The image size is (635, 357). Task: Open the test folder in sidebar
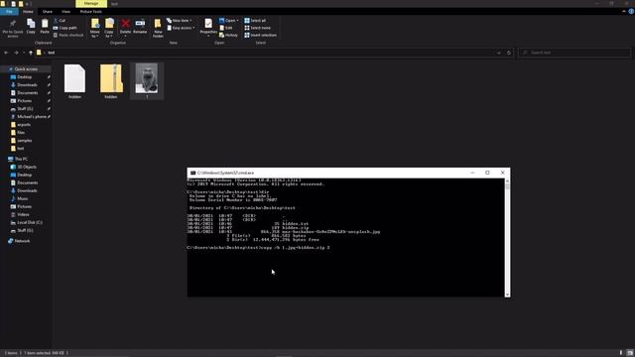[20, 149]
